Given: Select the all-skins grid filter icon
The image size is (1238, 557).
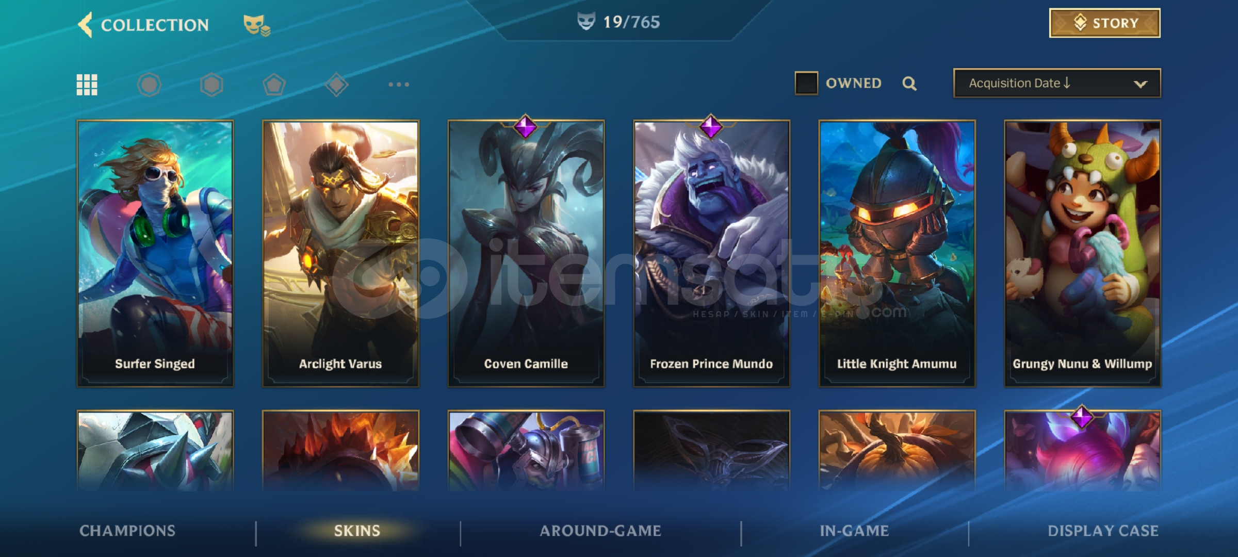Looking at the screenshot, I should tap(87, 85).
